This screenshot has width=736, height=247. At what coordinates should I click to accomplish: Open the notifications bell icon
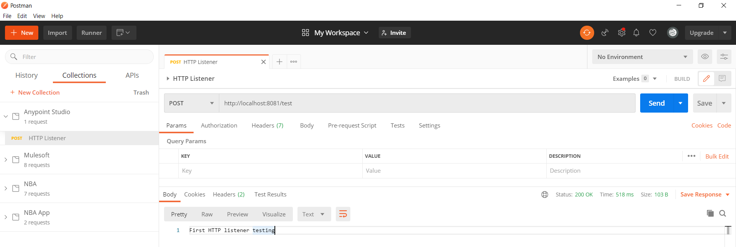pos(636,33)
